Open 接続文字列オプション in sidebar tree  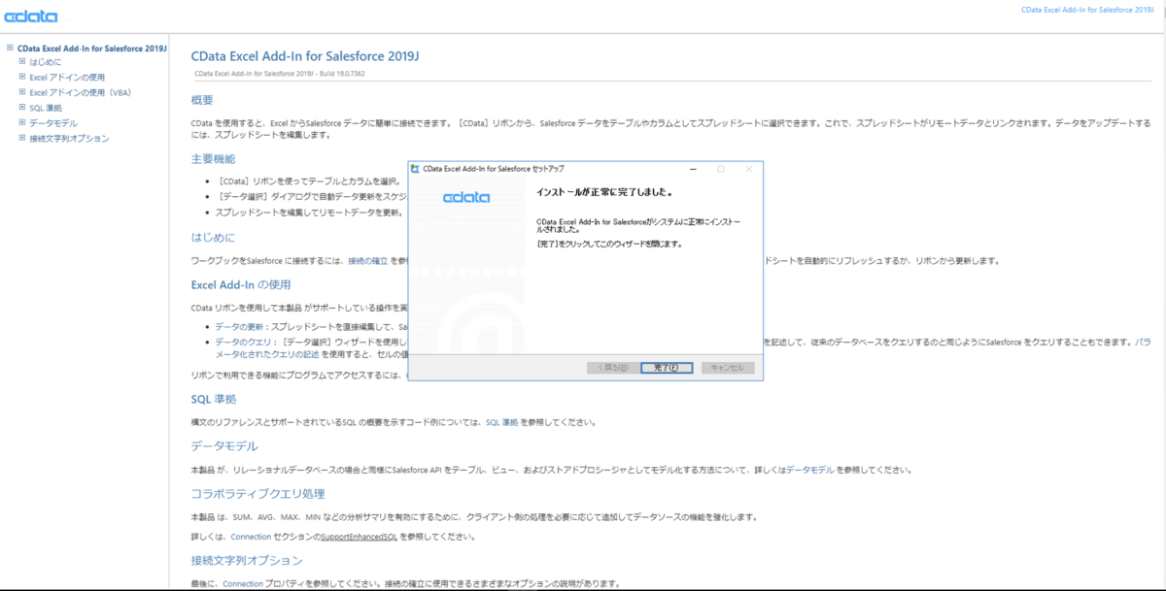[x=69, y=138]
